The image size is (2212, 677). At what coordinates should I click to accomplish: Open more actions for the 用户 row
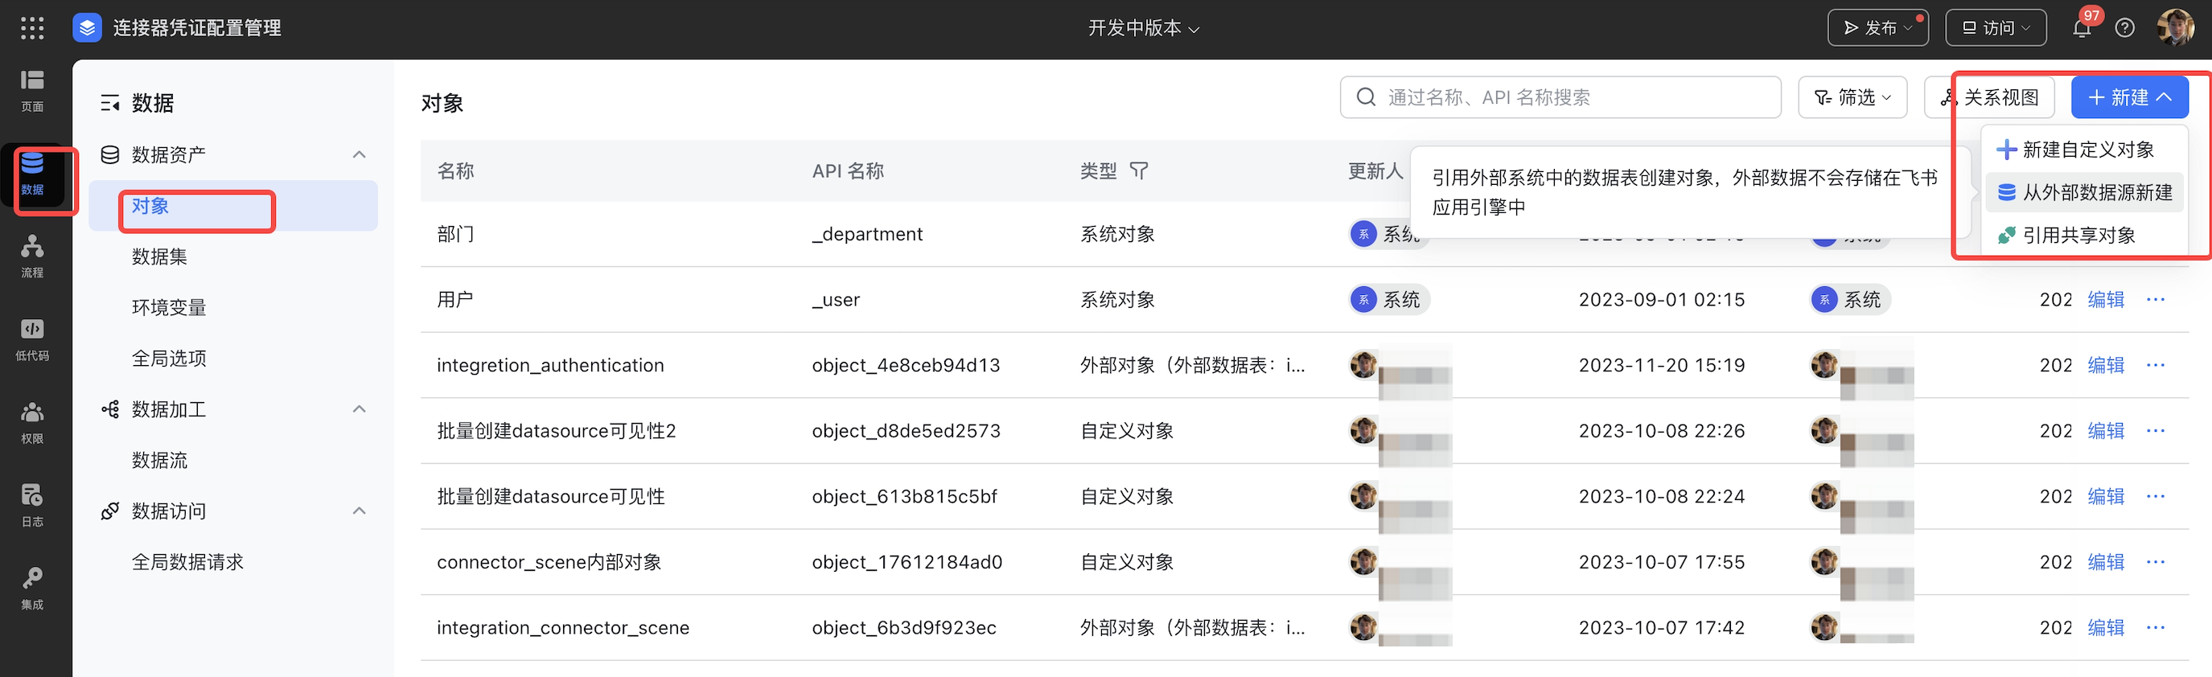tap(2156, 299)
